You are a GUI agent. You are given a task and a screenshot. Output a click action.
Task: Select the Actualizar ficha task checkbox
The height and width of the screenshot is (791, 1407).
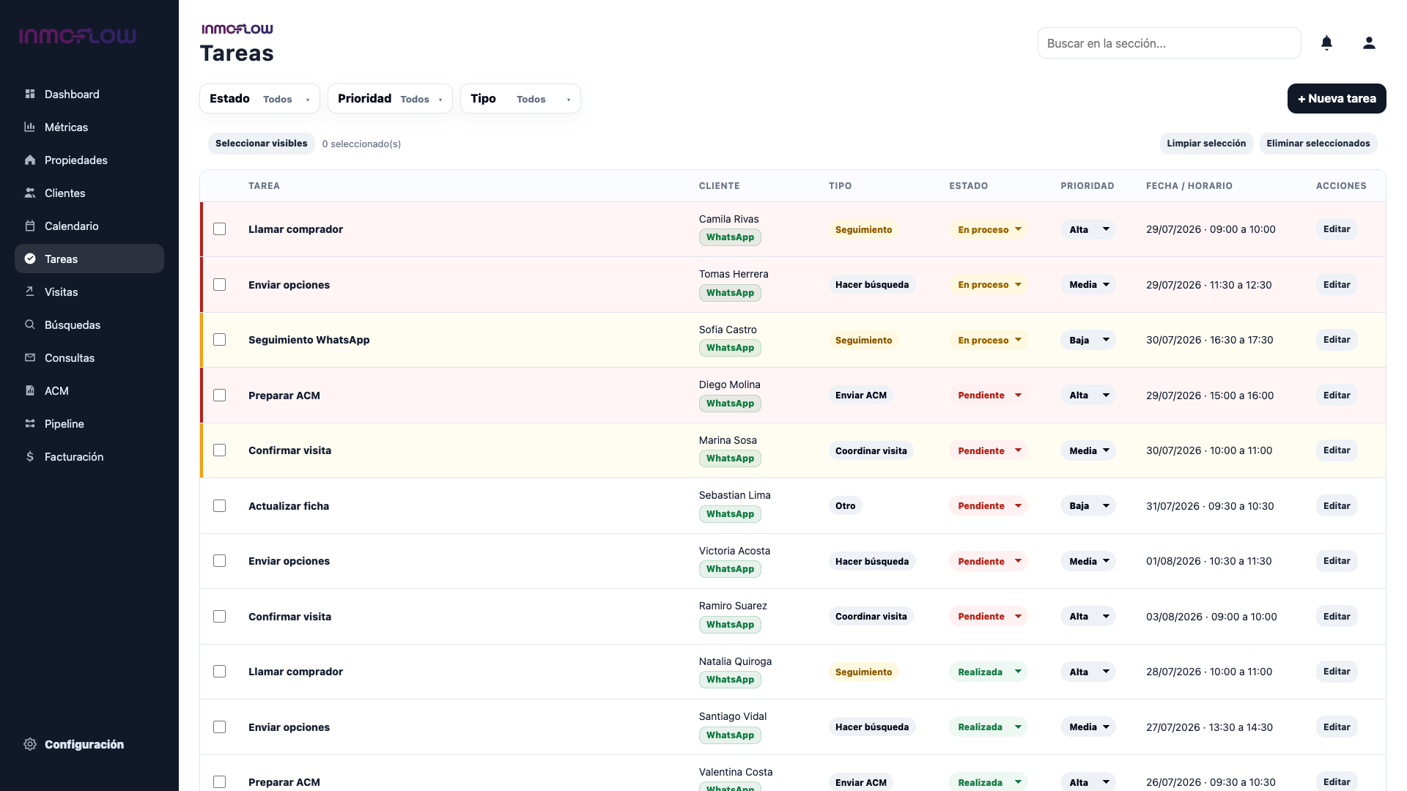(220, 506)
